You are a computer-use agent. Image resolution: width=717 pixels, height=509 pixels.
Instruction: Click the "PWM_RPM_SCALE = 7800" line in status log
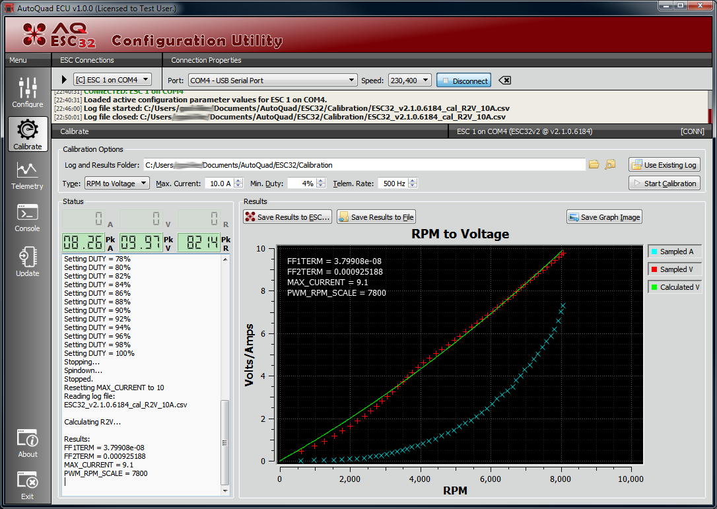coord(106,473)
